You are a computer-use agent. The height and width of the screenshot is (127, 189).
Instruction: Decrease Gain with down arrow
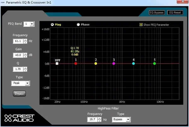(x=25, y=56)
